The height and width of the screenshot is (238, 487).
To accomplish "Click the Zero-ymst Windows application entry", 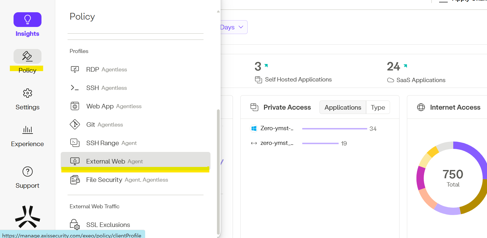I will 276,128.
